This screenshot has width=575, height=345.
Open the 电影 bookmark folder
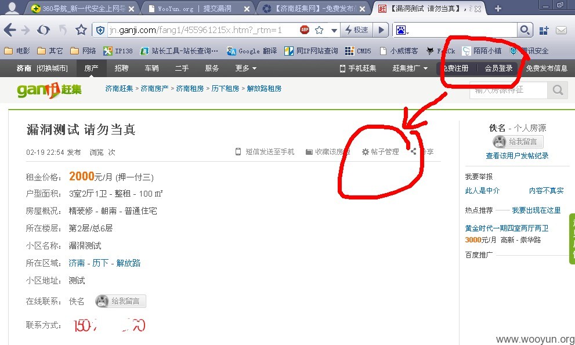pos(17,51)
